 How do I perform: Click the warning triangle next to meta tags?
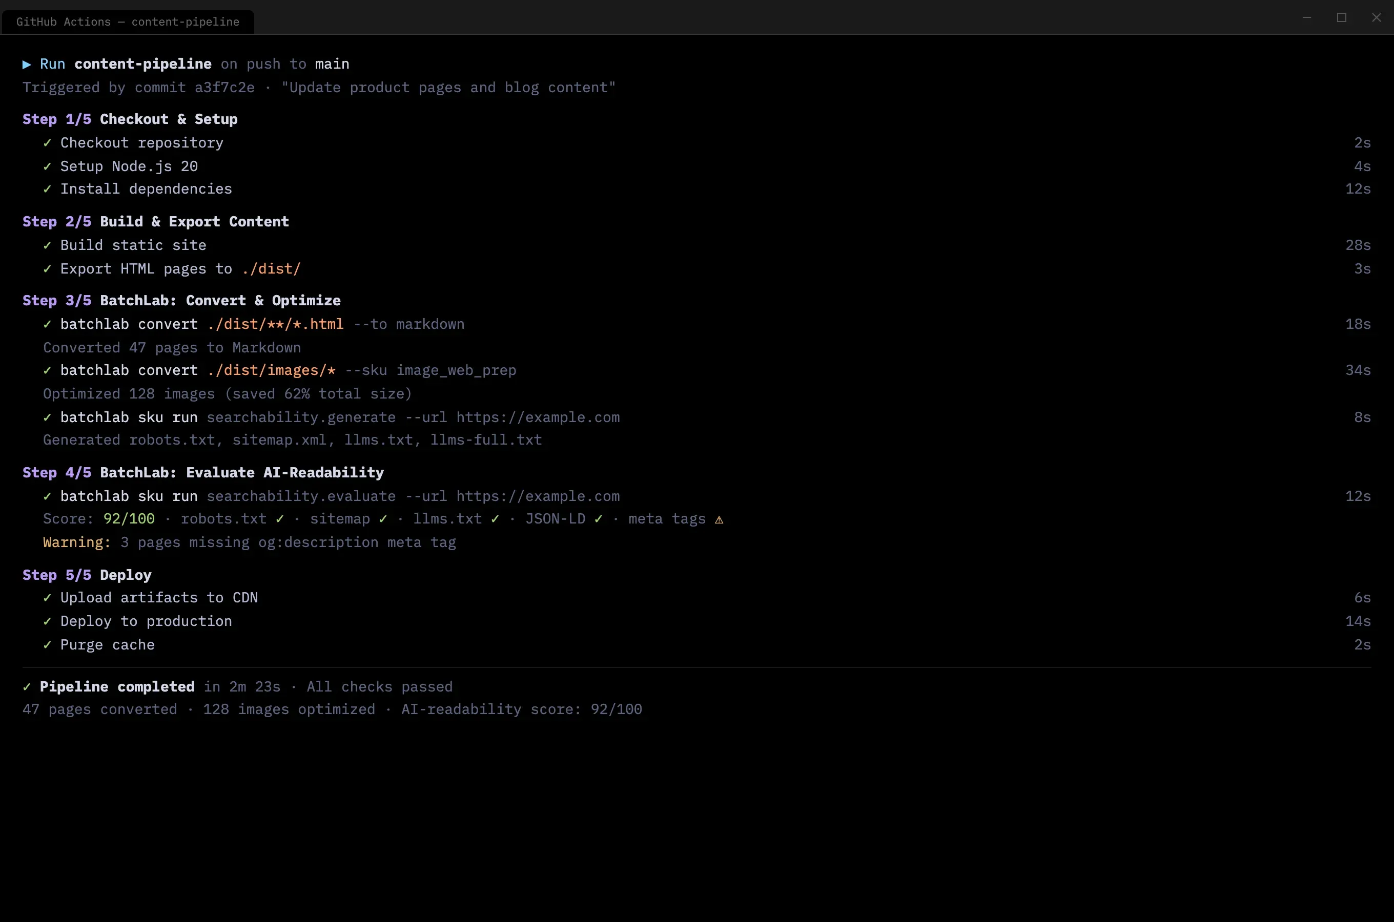[719, 519]
